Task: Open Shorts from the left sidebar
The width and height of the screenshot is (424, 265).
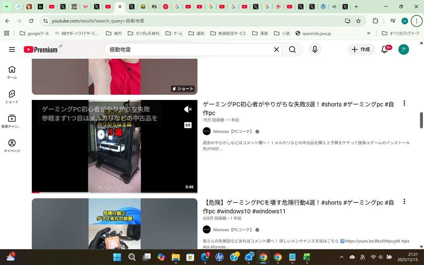Action: [x=12, y=96]
